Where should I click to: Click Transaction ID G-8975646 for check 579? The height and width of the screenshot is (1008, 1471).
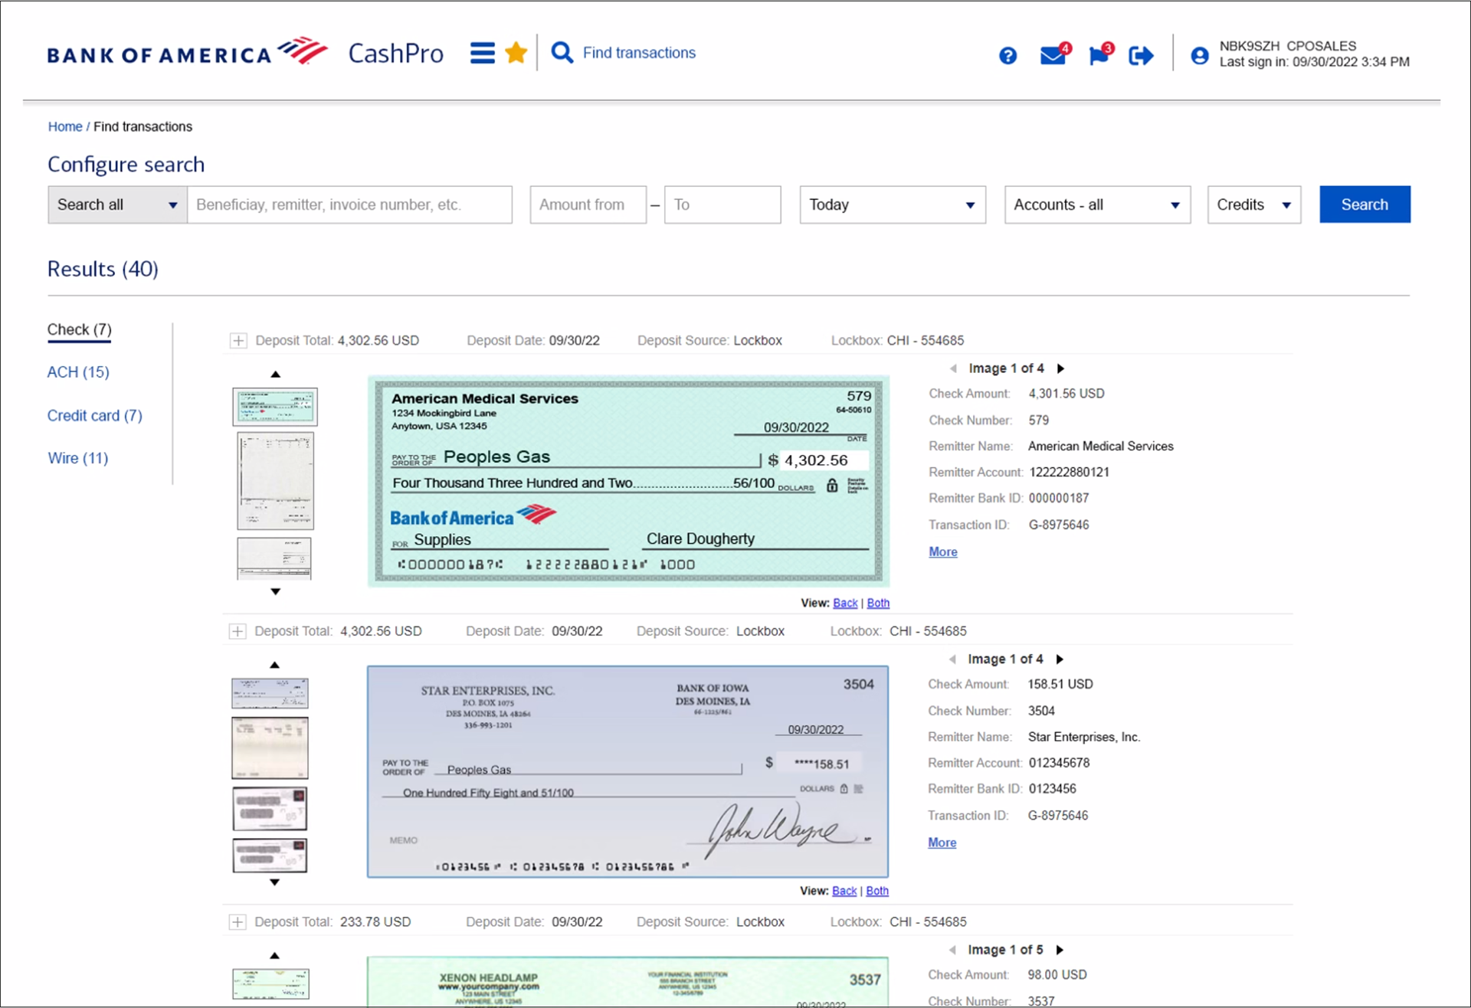pyautogui.click(x=1058, y=525)
